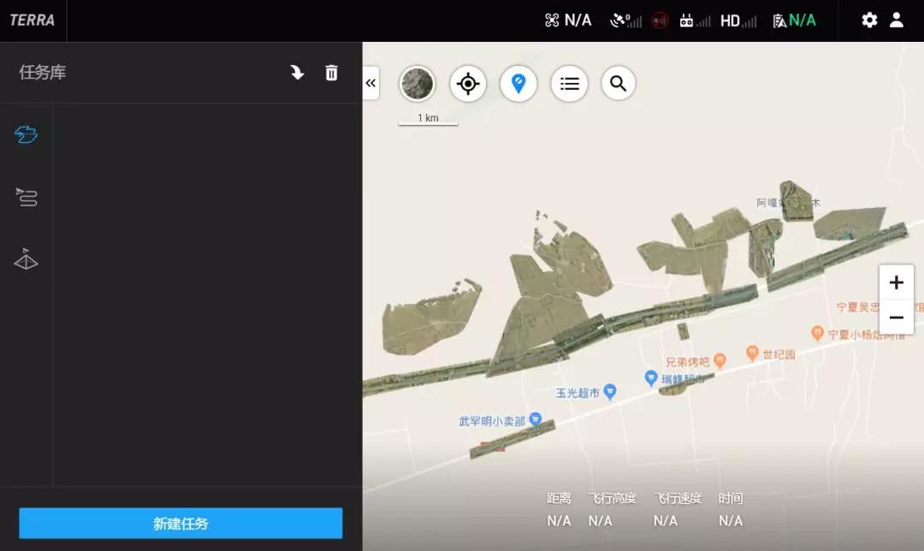Zoom in the map with plus
Viewport: 924px width, 551px height.
pos(897,282)
